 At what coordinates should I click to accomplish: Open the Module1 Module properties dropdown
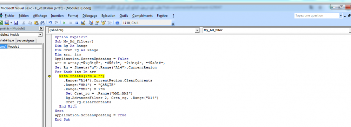point(40,35)
